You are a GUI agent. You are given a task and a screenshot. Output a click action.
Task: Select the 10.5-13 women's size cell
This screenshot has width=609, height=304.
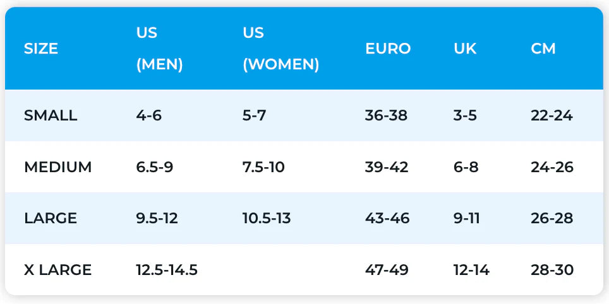[267, 218]
